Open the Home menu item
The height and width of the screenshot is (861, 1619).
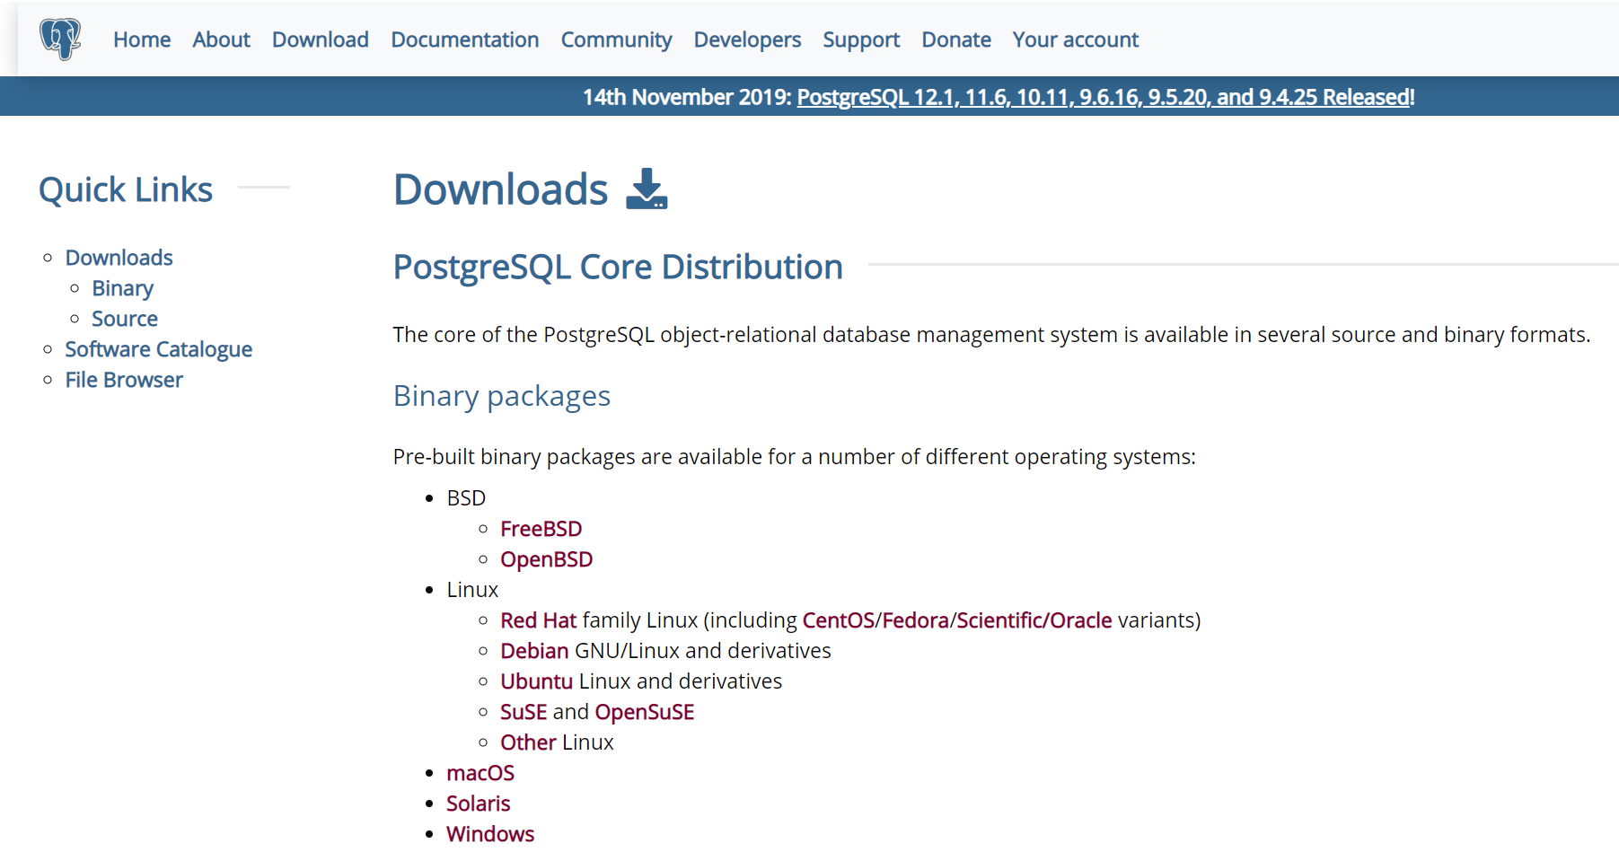tap(142, 40)
